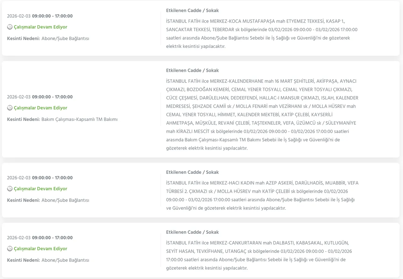Viewport: 403px width, 279px height.
Task: Open the Kalenderhane affected streets description
Action: (x=262, y=115)
